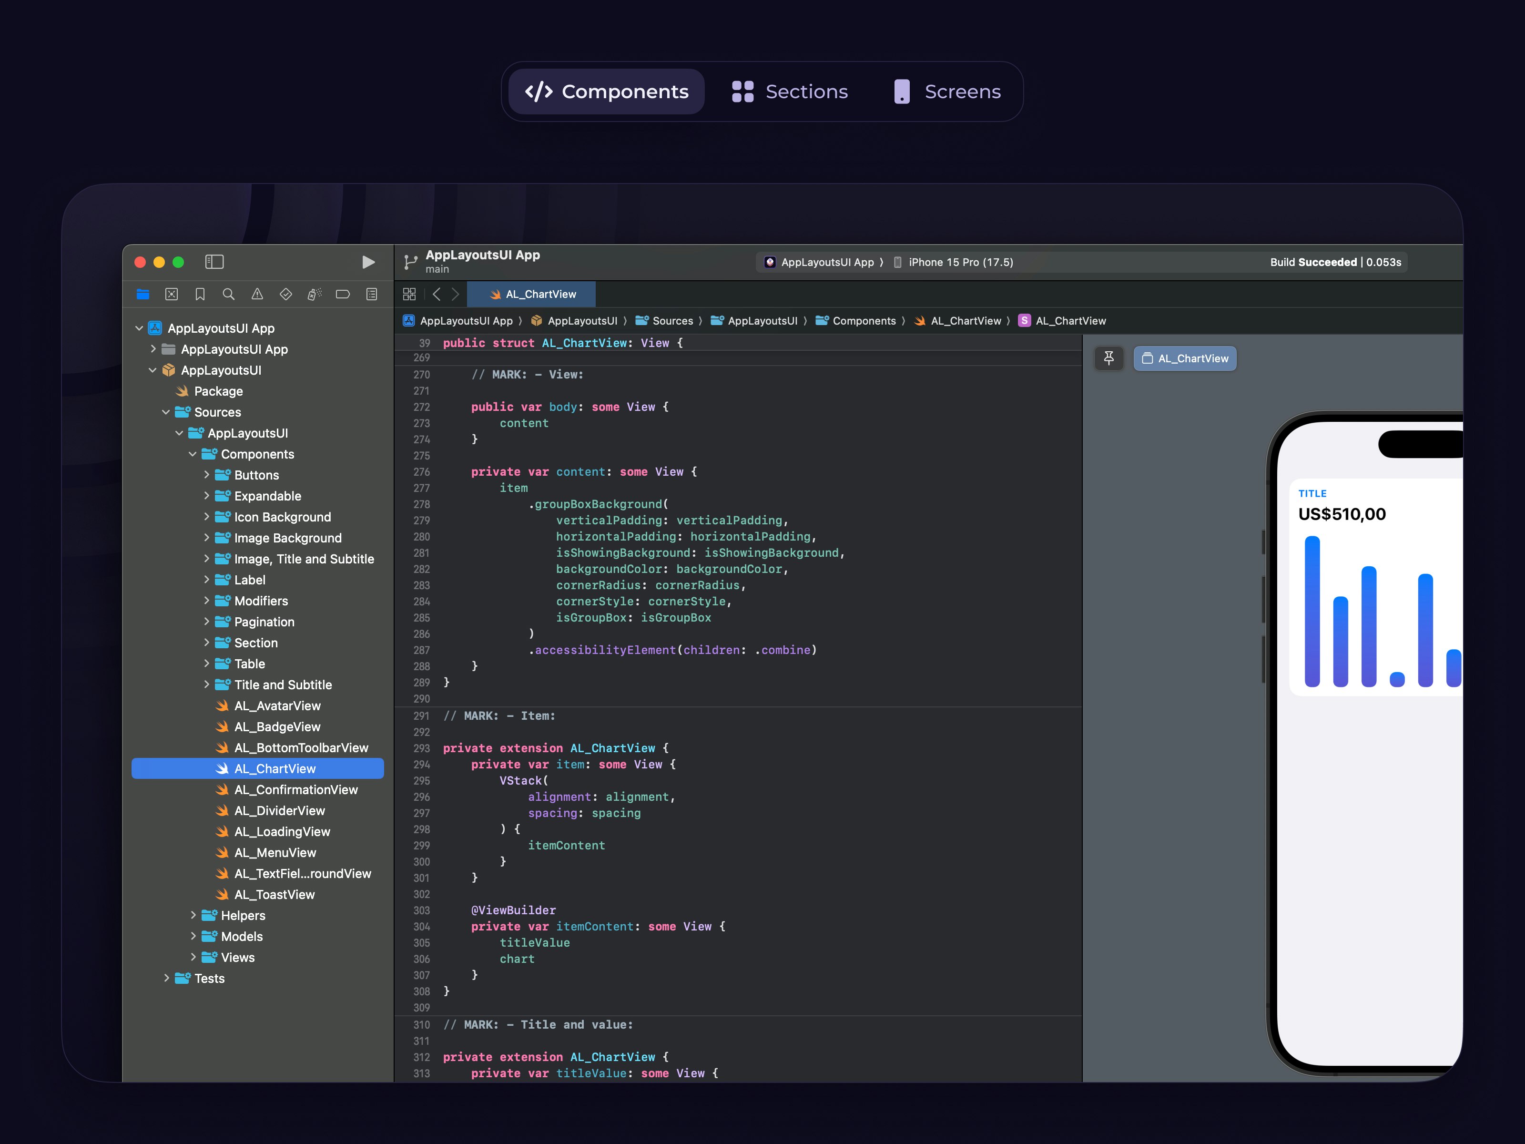Open the Issue navigator warning icon
Screen dimensions: 1525x1144
257,295
